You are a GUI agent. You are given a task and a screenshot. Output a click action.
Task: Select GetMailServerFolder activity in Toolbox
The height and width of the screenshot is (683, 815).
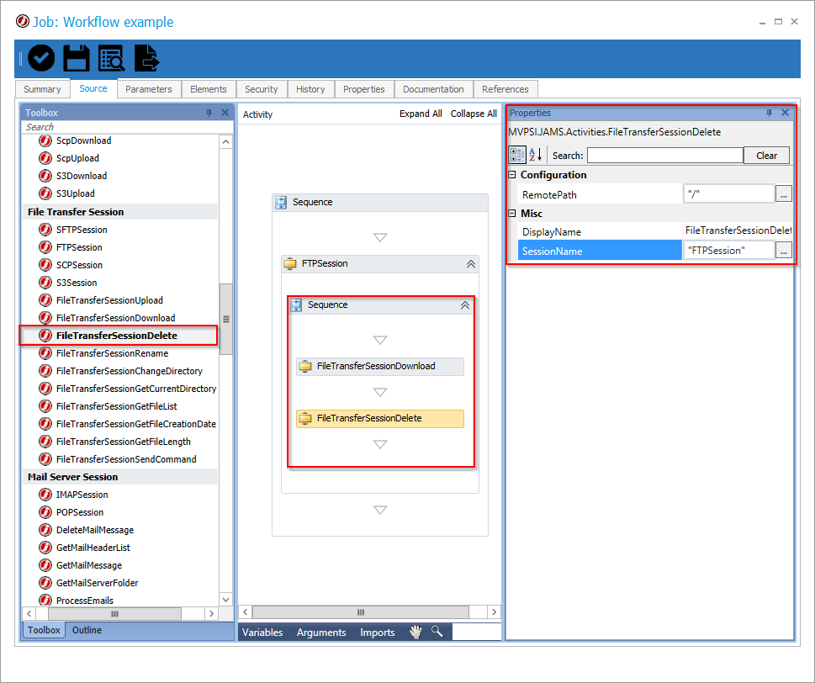(x=98, y=583)
